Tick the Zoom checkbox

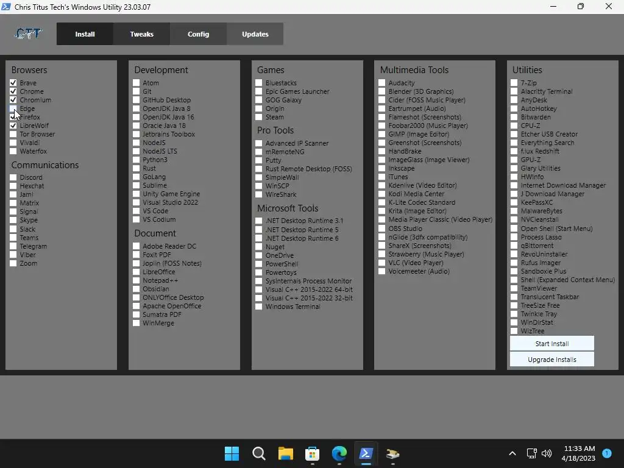click(x=13, y=263)
